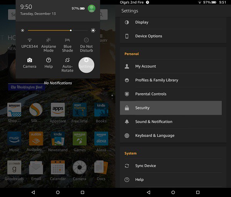The width and height of the screenshot is (231, 197).
Task: Tap Back button on left screen
Action: (x=33, y=192)
